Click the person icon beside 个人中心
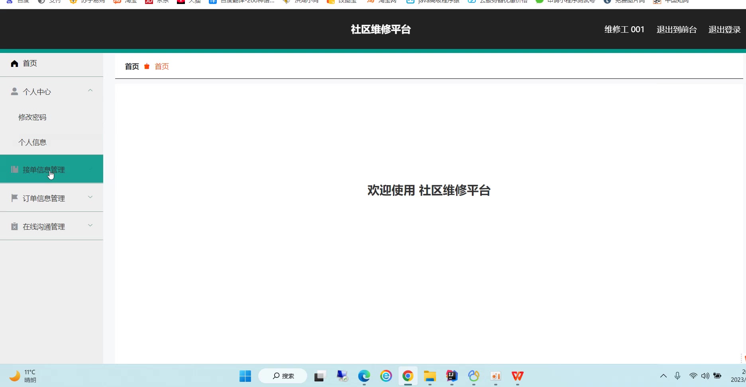The width and height of the screenshot is (746, 387). tap(14, 92)
